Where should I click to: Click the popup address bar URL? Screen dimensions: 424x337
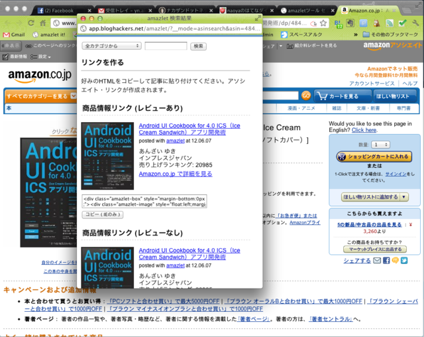(174, 29)
